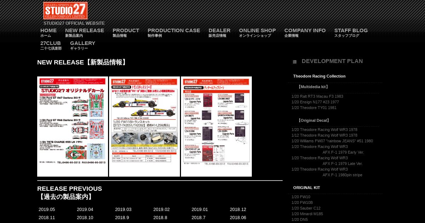425x223 pixels.
Task: Select 1/20 FW10B kit entry
Action: point(302,202)
